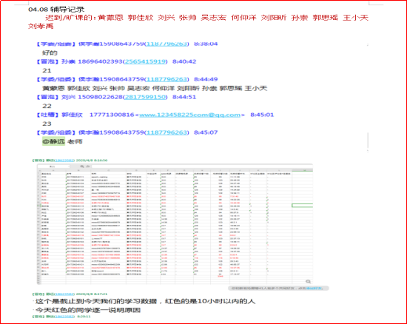The width and height of the screenshot is (407, 324).
Task: Open email link www.123458225com@qq.com
Action: point(189,115)
